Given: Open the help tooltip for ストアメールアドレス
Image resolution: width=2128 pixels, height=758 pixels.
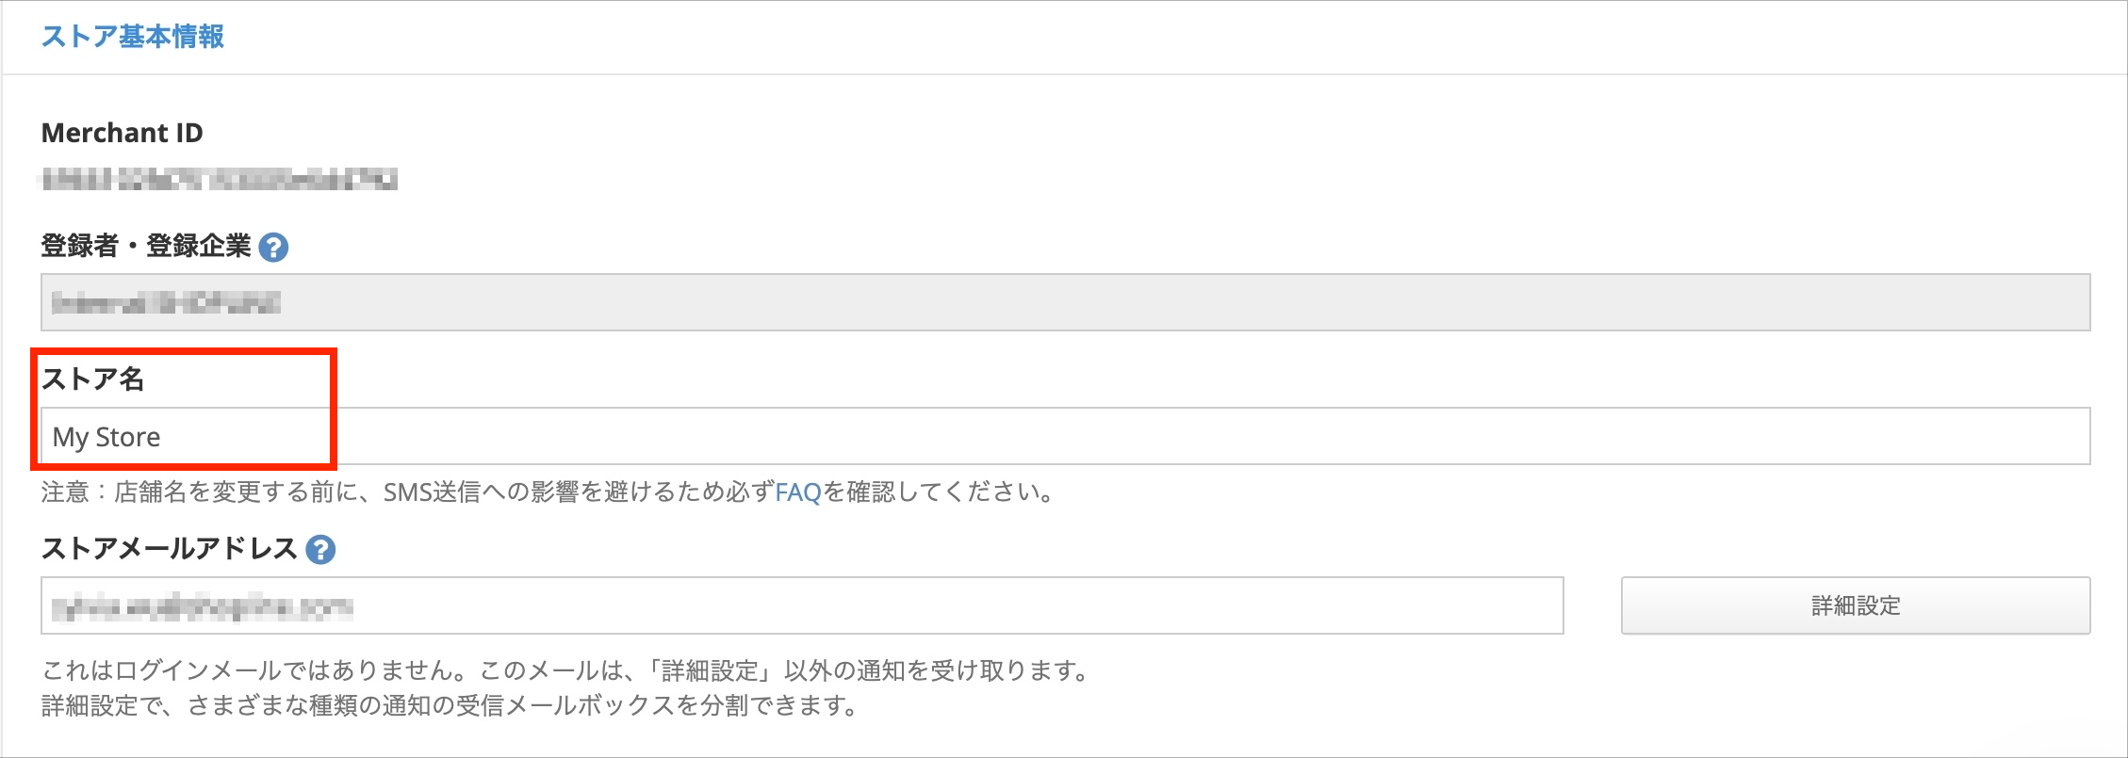Looking at the screenshot, I should coord(320,549).
